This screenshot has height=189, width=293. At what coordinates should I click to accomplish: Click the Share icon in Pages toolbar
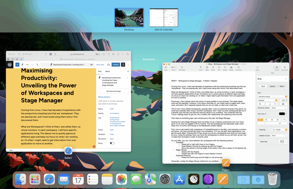(258, 68)
